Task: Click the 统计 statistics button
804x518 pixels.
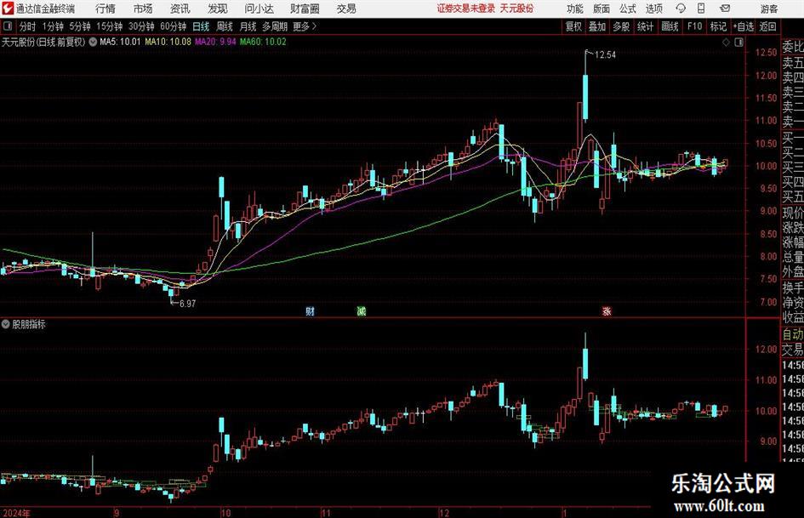Action: coord(645,26)
